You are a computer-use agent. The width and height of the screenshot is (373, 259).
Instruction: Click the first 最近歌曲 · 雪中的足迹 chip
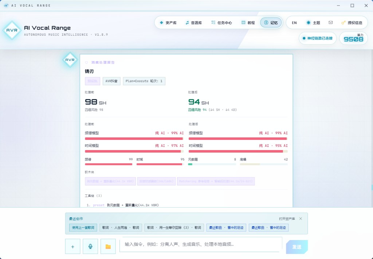tap(226, 228)
